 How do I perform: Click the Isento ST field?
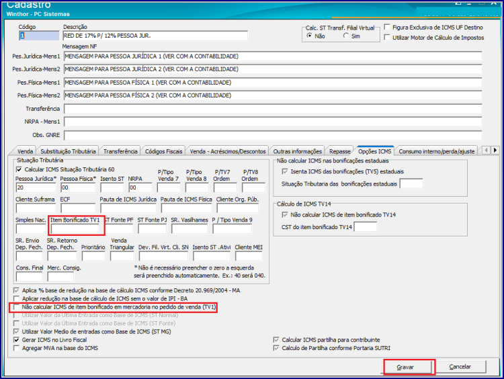112,187
